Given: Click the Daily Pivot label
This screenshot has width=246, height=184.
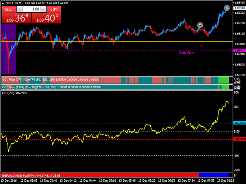Looking at the screenshot, I should (x=187, y=53).
